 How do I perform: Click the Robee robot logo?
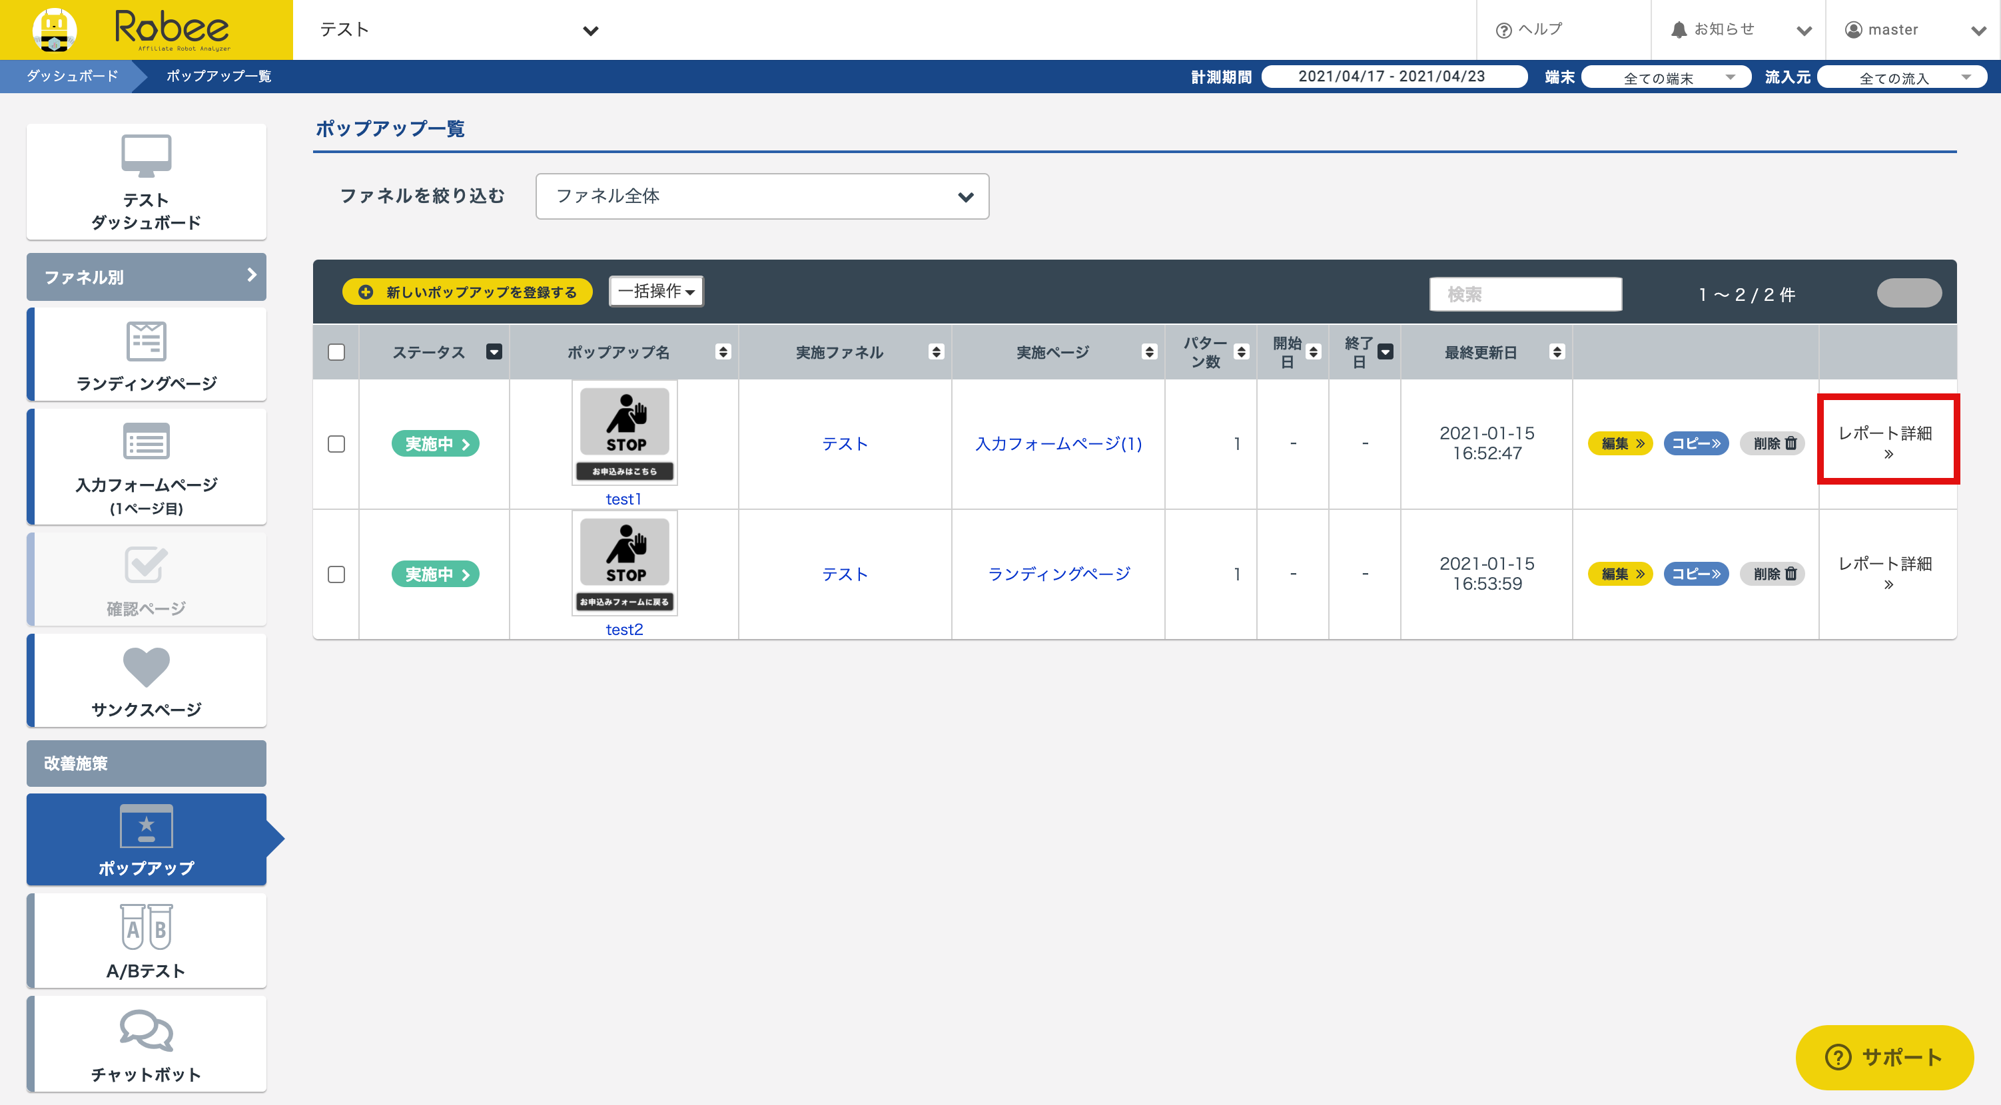(x=55, y=29)
